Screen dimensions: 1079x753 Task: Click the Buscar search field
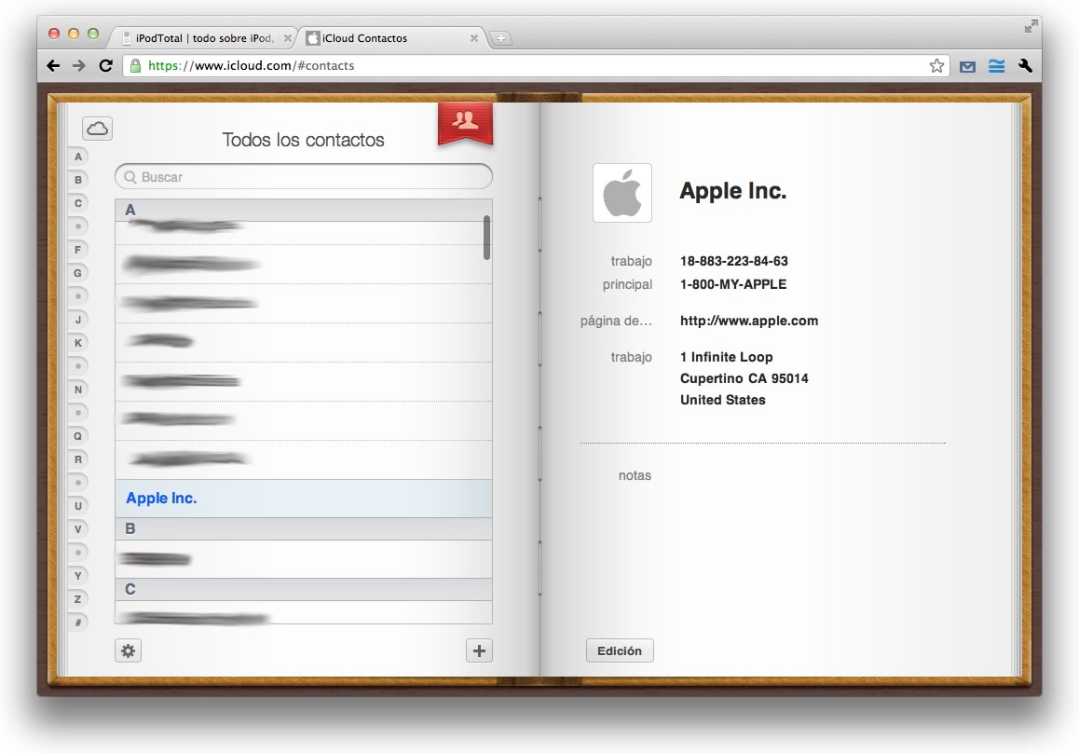click(x=304, y=177)
